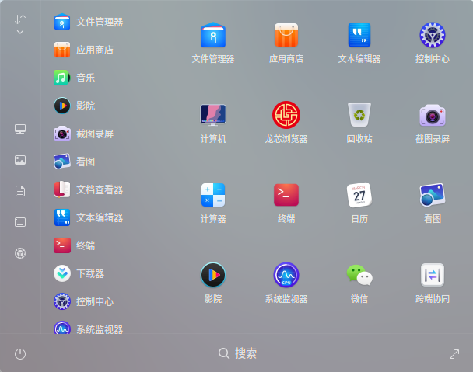Viewport: 473px width, 372px height.
Task: Select 控制中心 in the app list
Action: pos(83,301)
